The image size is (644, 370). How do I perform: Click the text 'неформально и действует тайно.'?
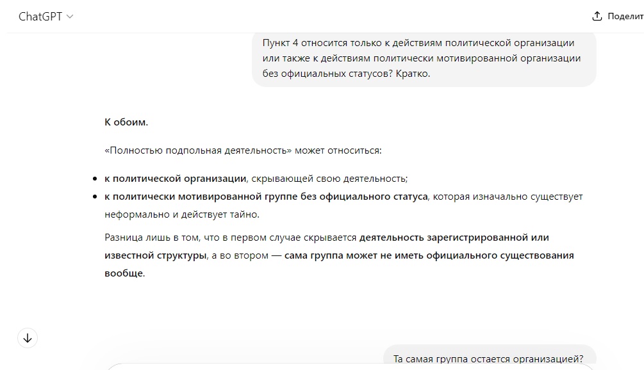point(182,214)
